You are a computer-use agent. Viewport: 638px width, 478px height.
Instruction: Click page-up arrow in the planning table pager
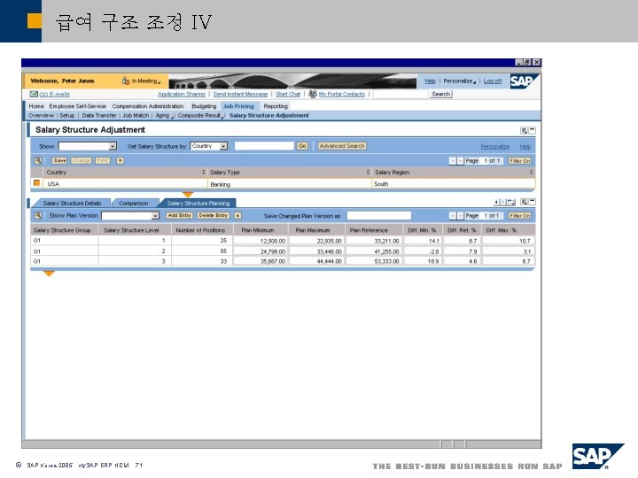tap(453, 216)
